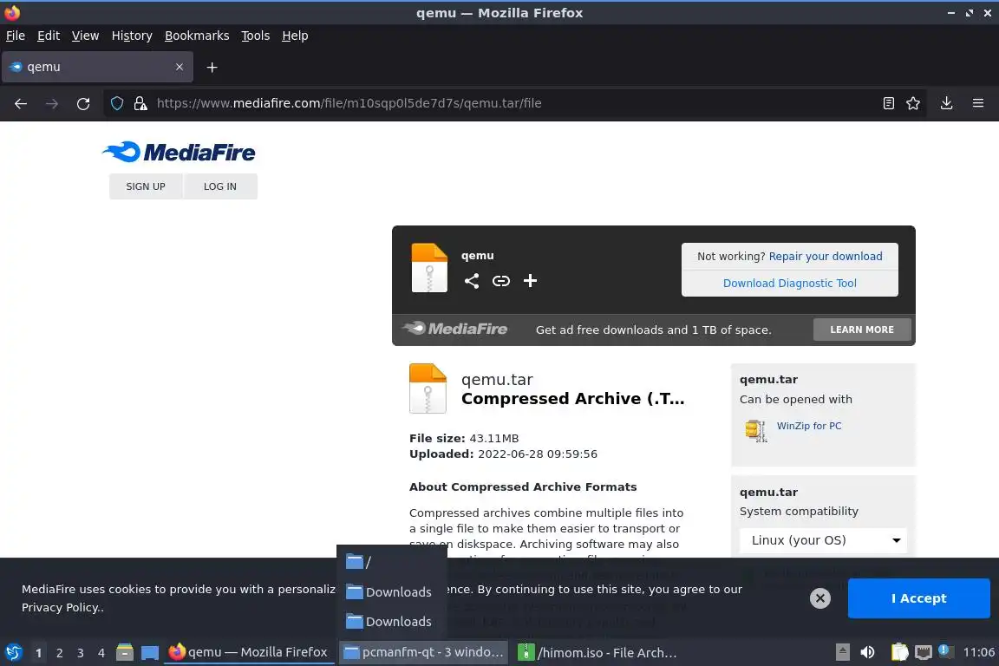Switch to virtual desktop 4
The width and height of the screenshot is (999, 666).
pos(101,653)
